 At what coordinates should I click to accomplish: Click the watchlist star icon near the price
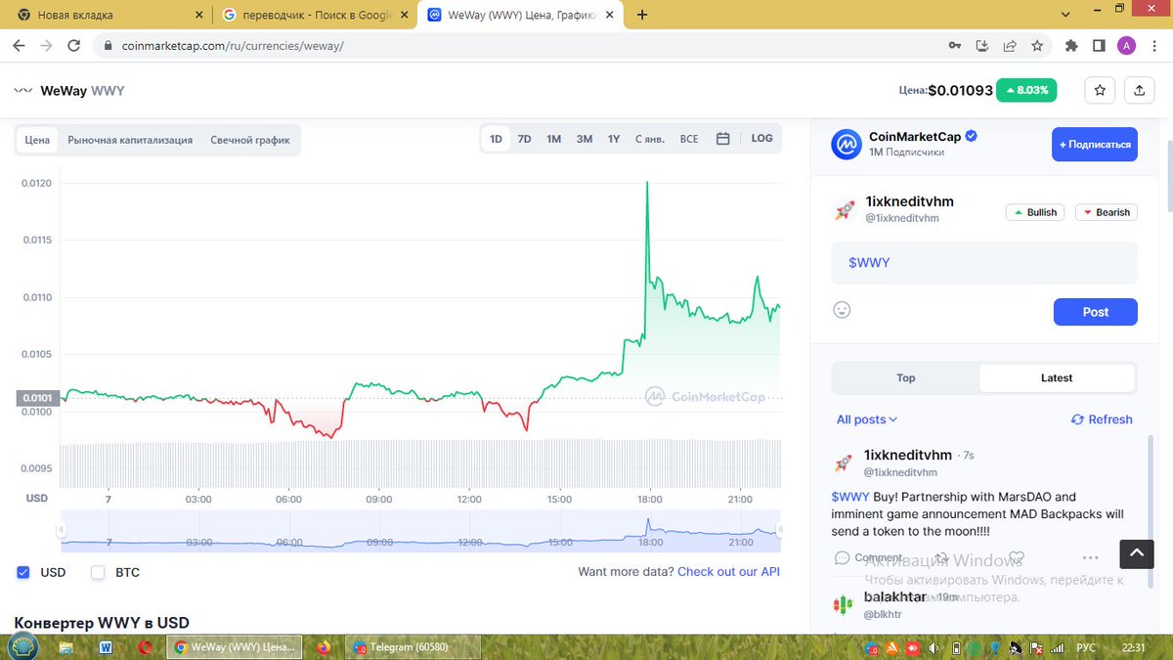[x=1099, y=89]
